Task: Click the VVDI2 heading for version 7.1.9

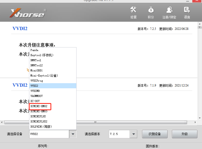Action: click(x=20, y=85)
